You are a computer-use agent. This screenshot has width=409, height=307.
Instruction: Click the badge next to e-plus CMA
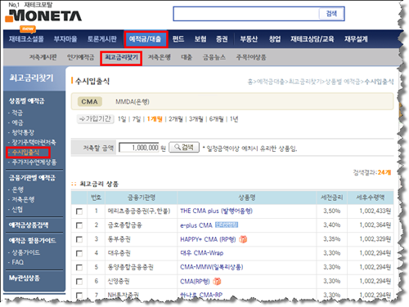click(x=227, y=225)
